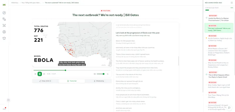Mute audio with the speaker icon
The width and height of the screenshot is (235, 112).
tap(95, 74)
